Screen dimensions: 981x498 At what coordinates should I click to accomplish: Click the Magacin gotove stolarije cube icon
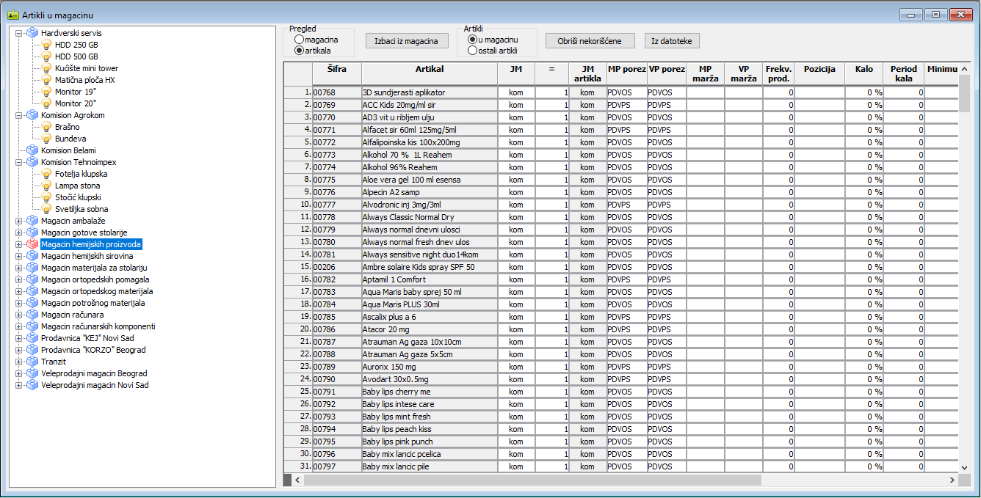pyautogui.click(x=32, y=232)
